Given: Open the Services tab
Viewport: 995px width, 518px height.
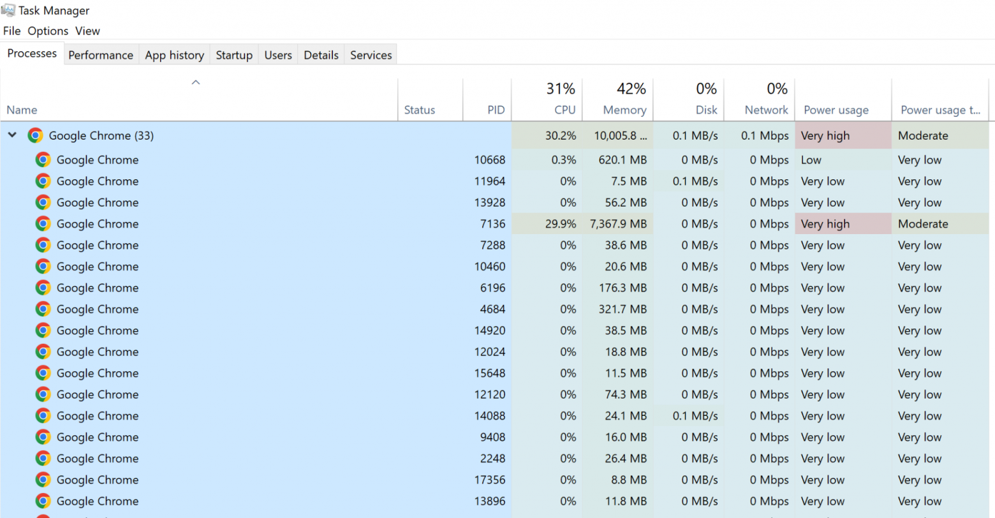Looking at the screenshot, I should pos(371,55).
